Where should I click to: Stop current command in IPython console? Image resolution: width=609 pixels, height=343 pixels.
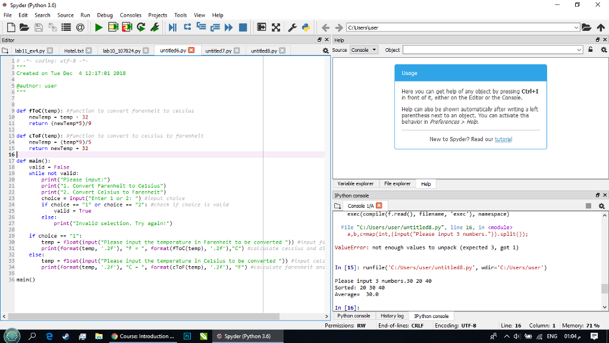(x=588, y=205)
